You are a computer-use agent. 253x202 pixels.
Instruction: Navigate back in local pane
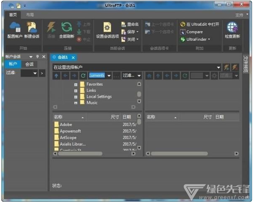tap(66, 76)
